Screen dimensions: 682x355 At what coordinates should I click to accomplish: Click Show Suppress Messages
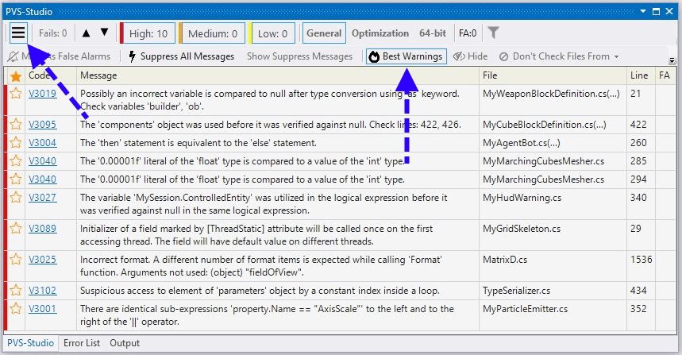(299, 56)
